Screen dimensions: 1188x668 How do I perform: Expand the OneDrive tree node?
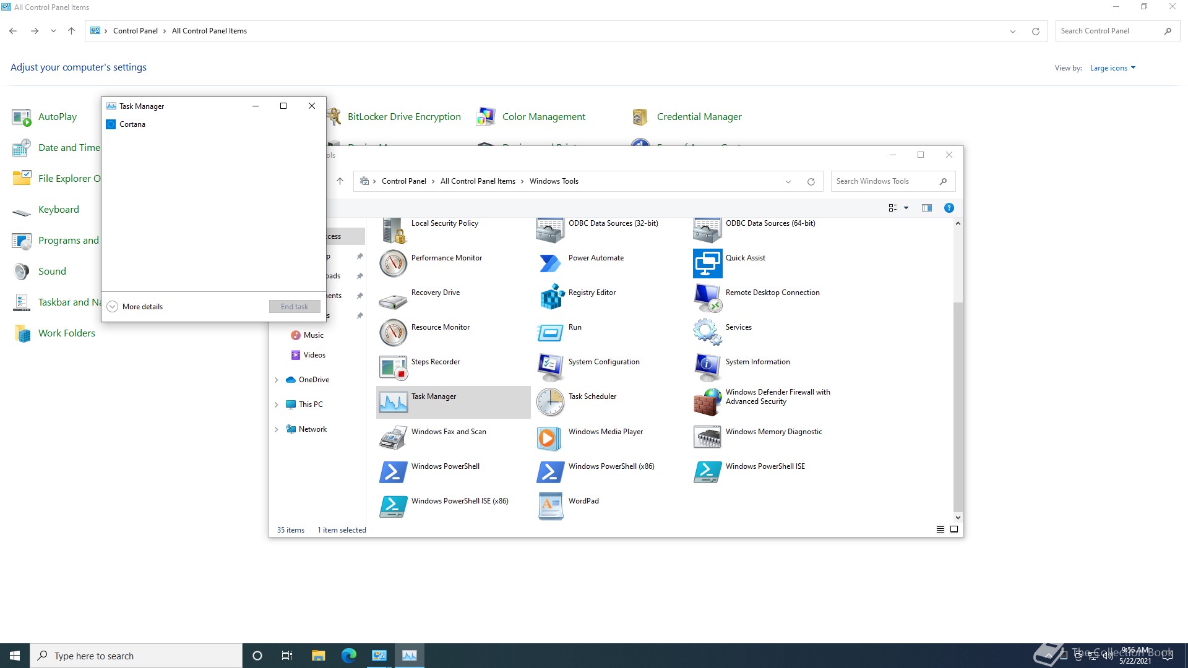tap(276, 380)
